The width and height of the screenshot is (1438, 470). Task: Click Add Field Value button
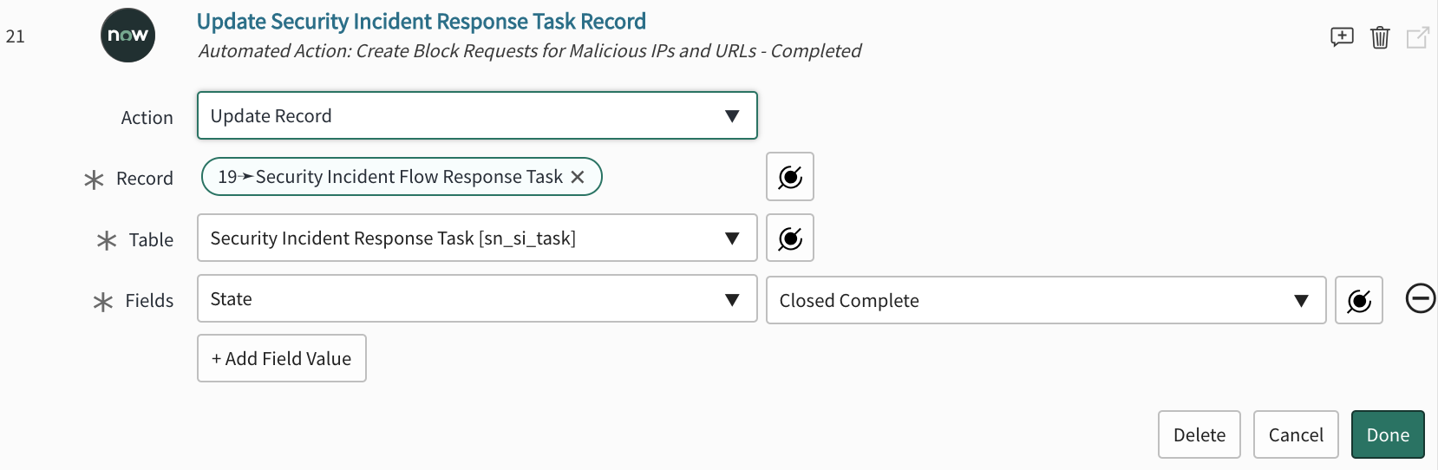tap(282, 358)
